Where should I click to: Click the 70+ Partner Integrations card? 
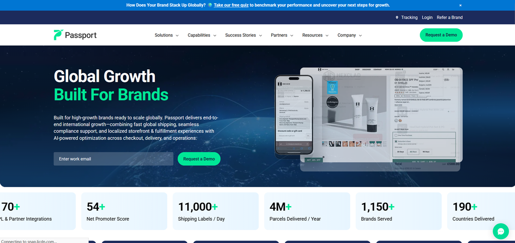pos(38,211)
